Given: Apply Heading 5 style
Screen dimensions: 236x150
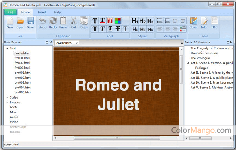Looking at the screenshot, I should [x=142, y=29].
